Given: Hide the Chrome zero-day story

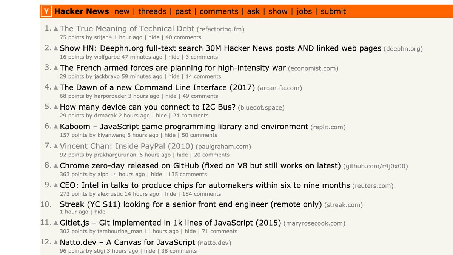Looking at the screenshot, I should [156, 175].
